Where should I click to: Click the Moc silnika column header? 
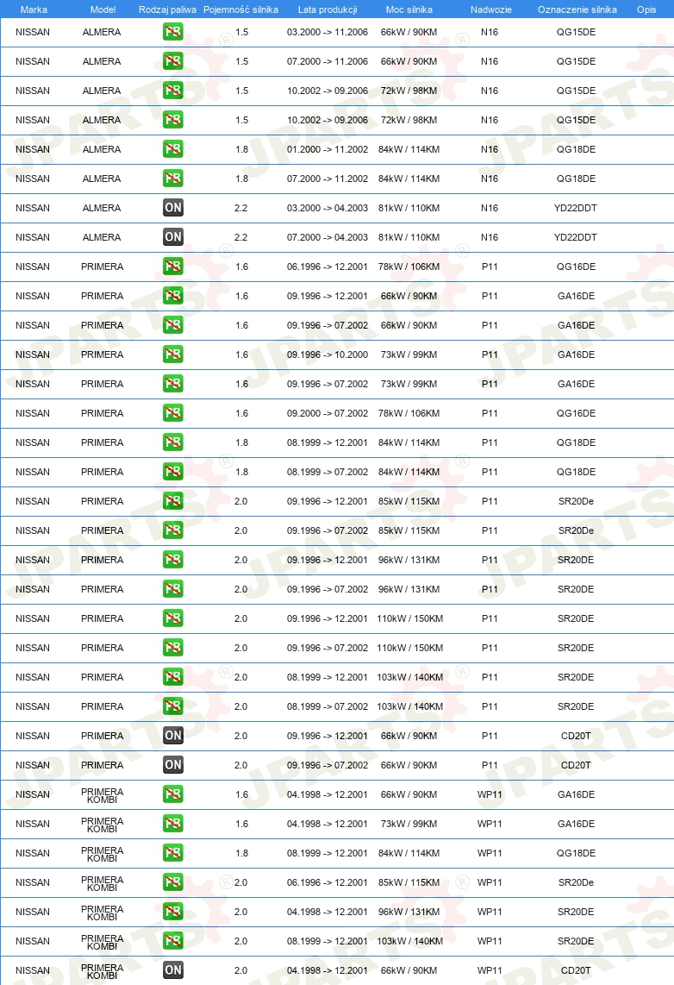[x=409, y=9]
